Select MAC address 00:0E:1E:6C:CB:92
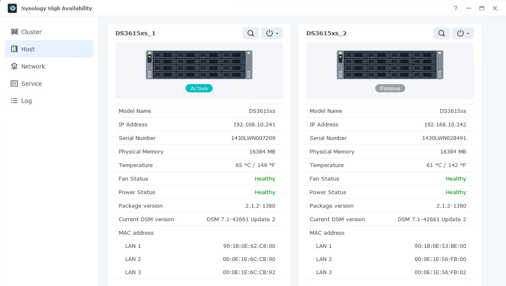 [249, 272]
